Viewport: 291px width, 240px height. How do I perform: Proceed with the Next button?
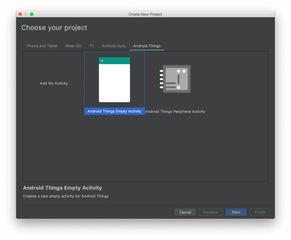point(236,212)
